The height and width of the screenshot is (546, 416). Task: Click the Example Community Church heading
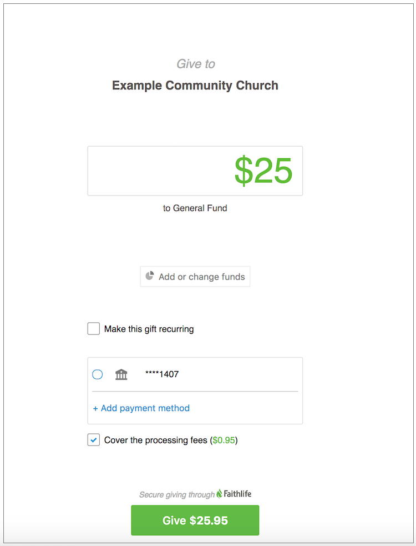click(x=195, y=86)
